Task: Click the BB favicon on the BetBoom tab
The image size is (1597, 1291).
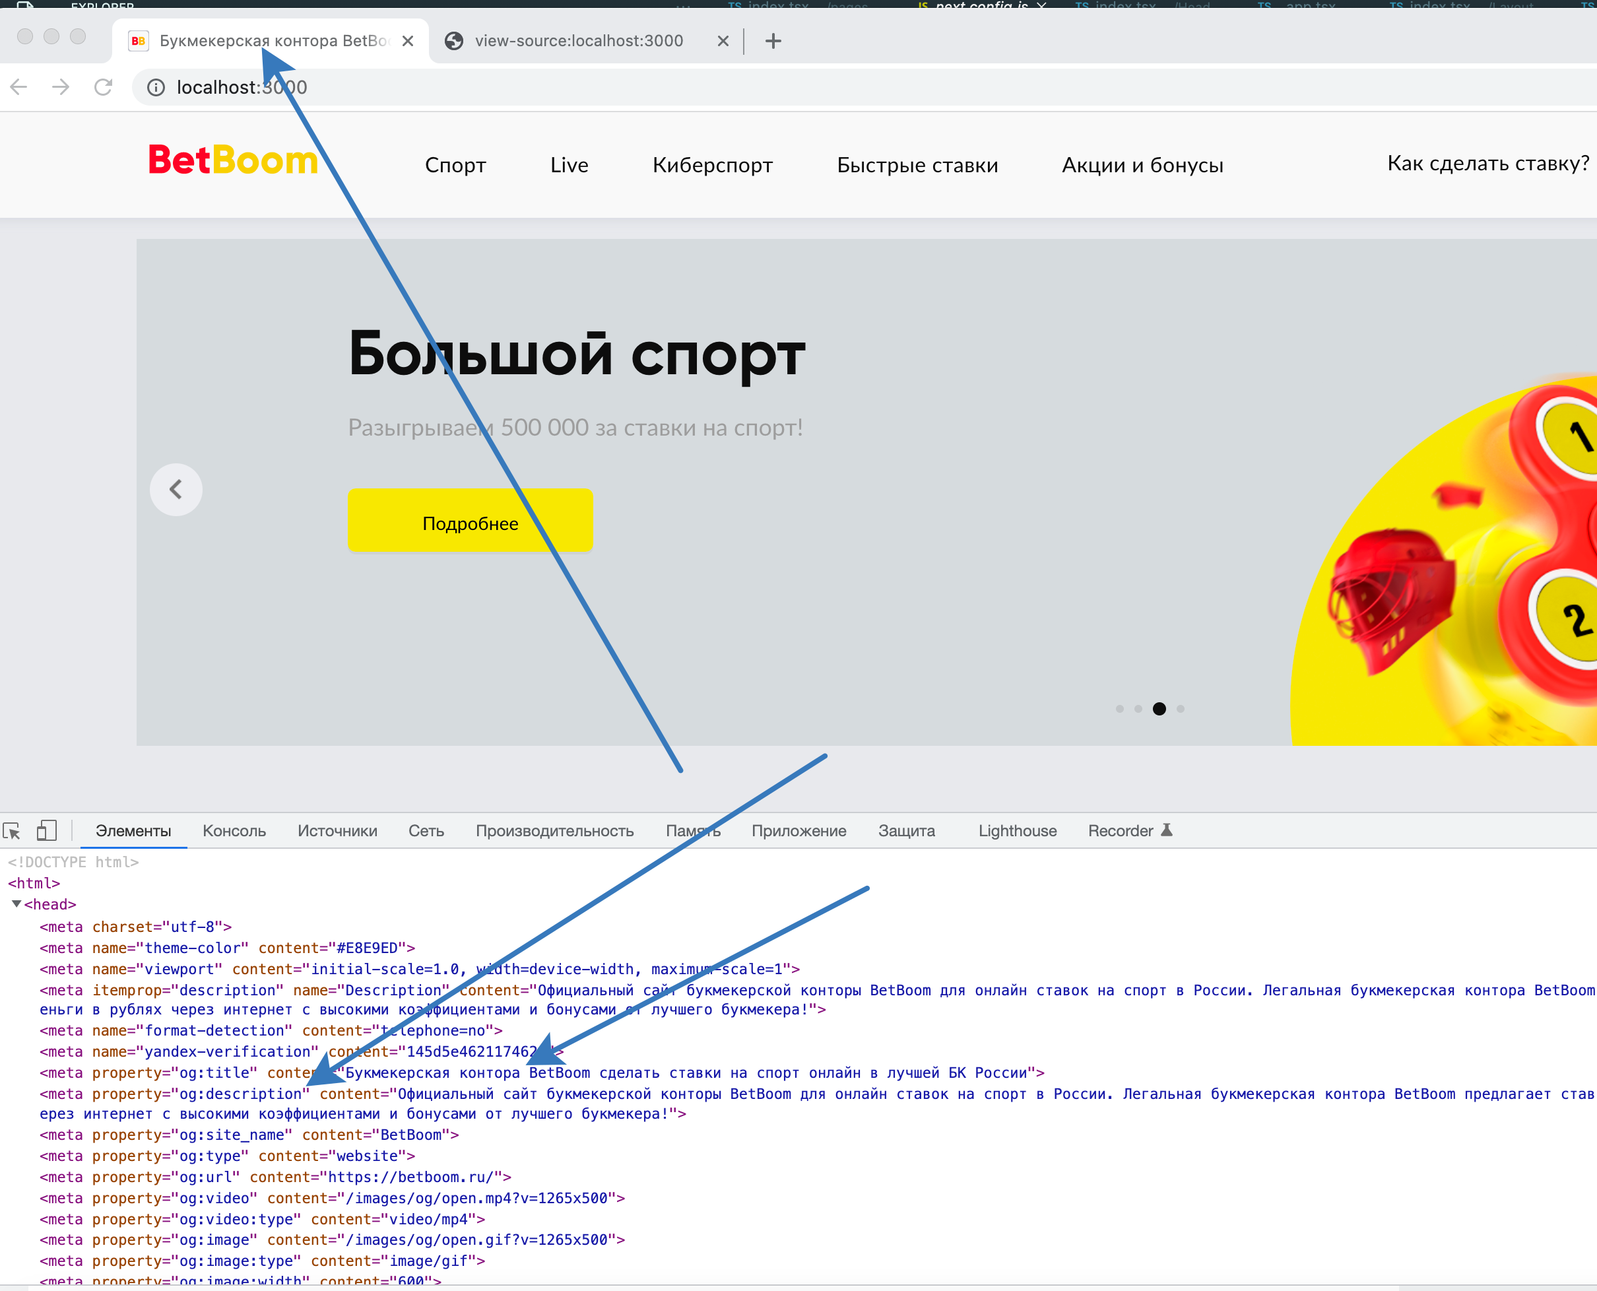Action: 137,41
